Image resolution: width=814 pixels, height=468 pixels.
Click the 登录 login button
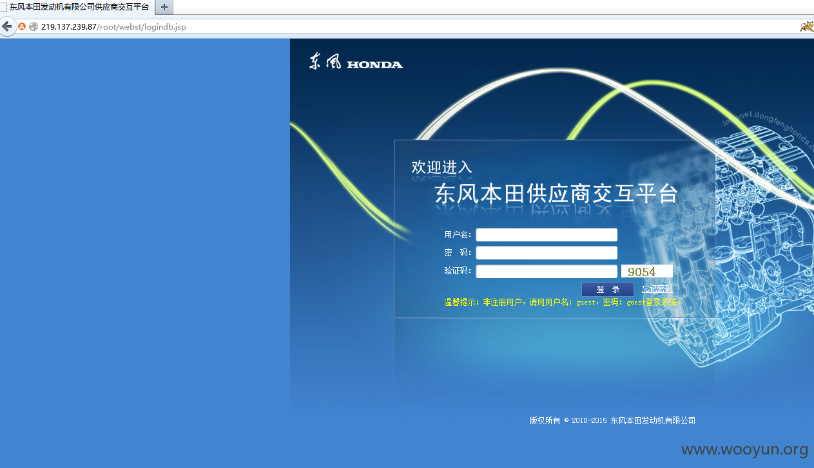click(608, 290)
